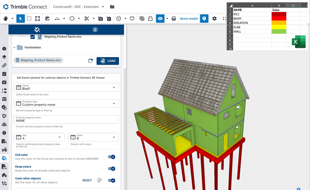Toggle the Cell color switch
The height and width of the screenshot is (190, 310).
pyautogui.click(x=112, y=157)
